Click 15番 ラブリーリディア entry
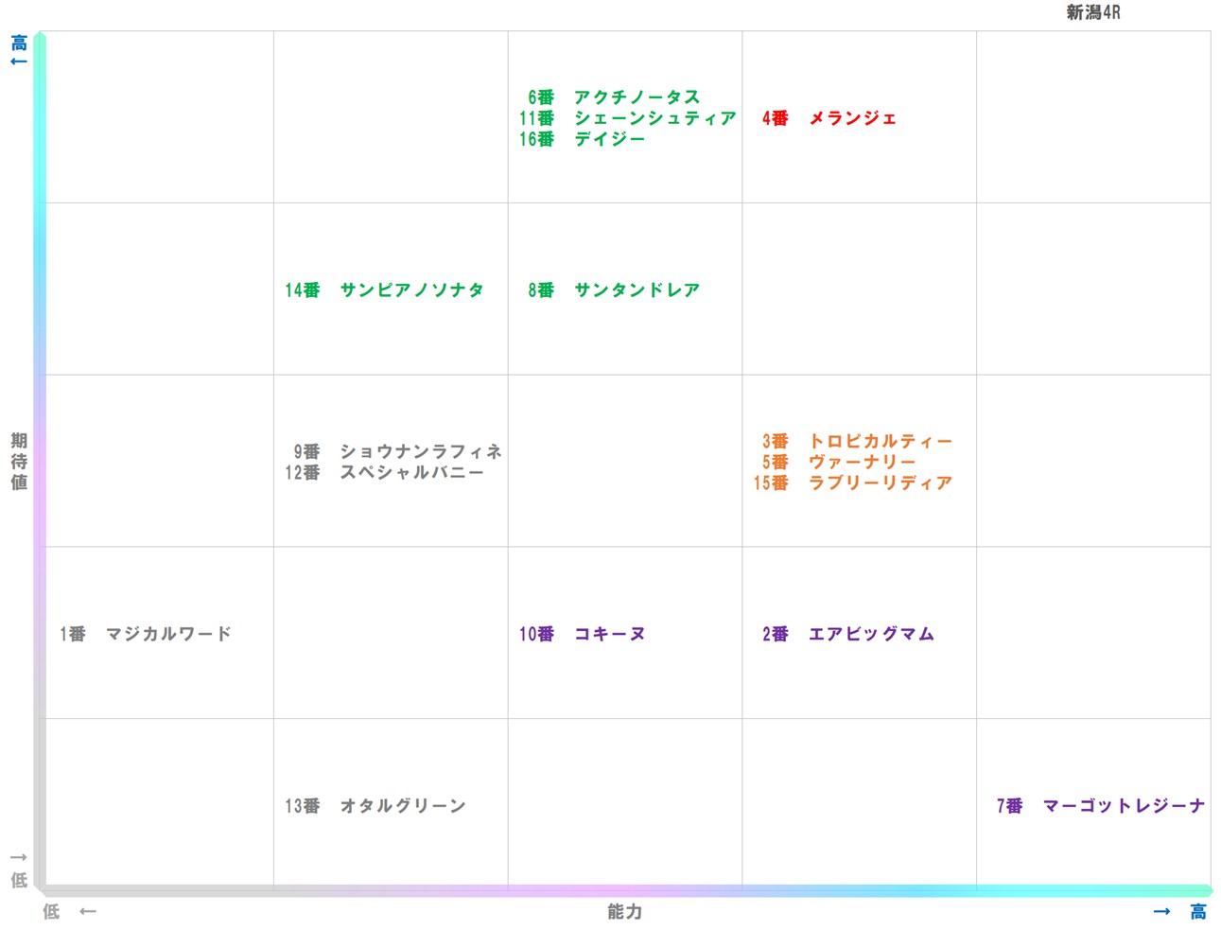Screen dimensions: 1221x930 852,483
